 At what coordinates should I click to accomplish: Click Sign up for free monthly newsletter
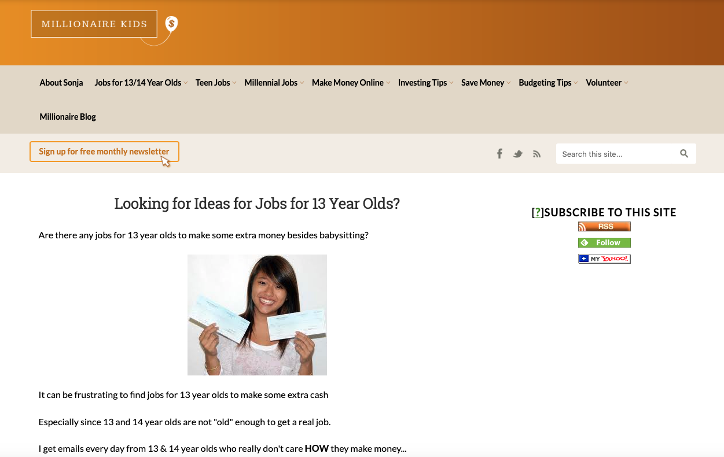(x=104, y=152)
